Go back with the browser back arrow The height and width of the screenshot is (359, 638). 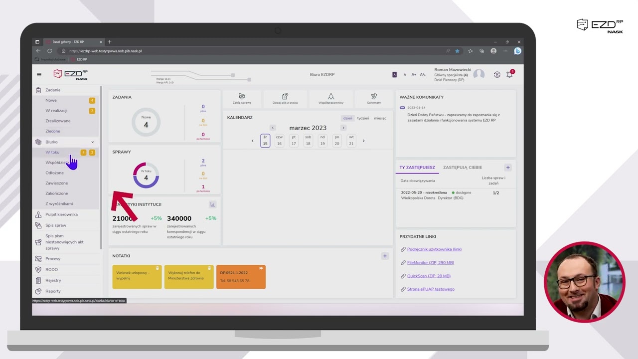coord(38,51)
